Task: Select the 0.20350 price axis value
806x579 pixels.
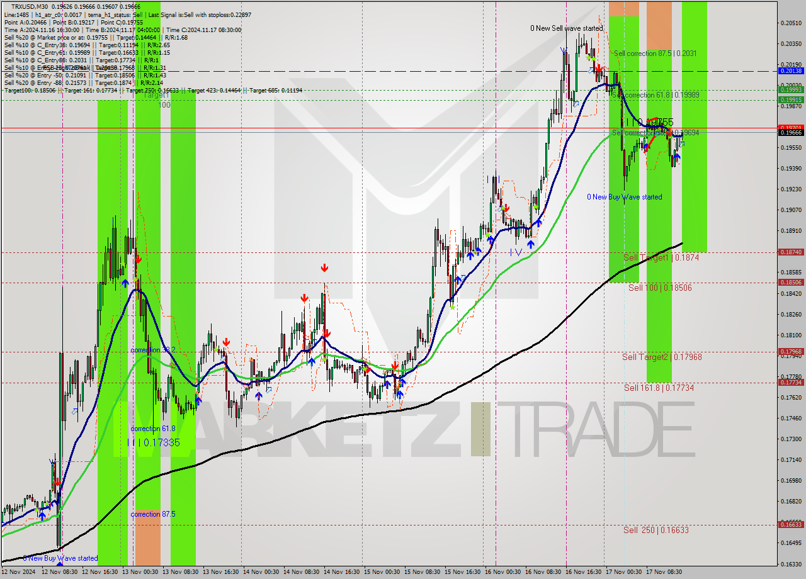Action: [791, 43]
